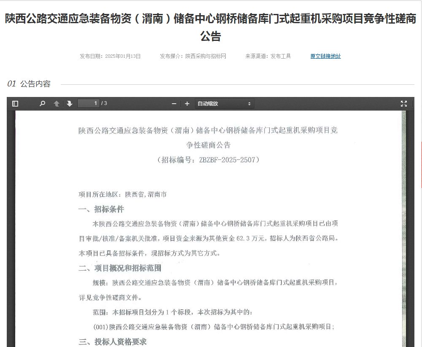This screenshot has width=422, height=347.
Task: Click the 发布媒介 陕西采购与招标网 text
Action: [193, 56]
